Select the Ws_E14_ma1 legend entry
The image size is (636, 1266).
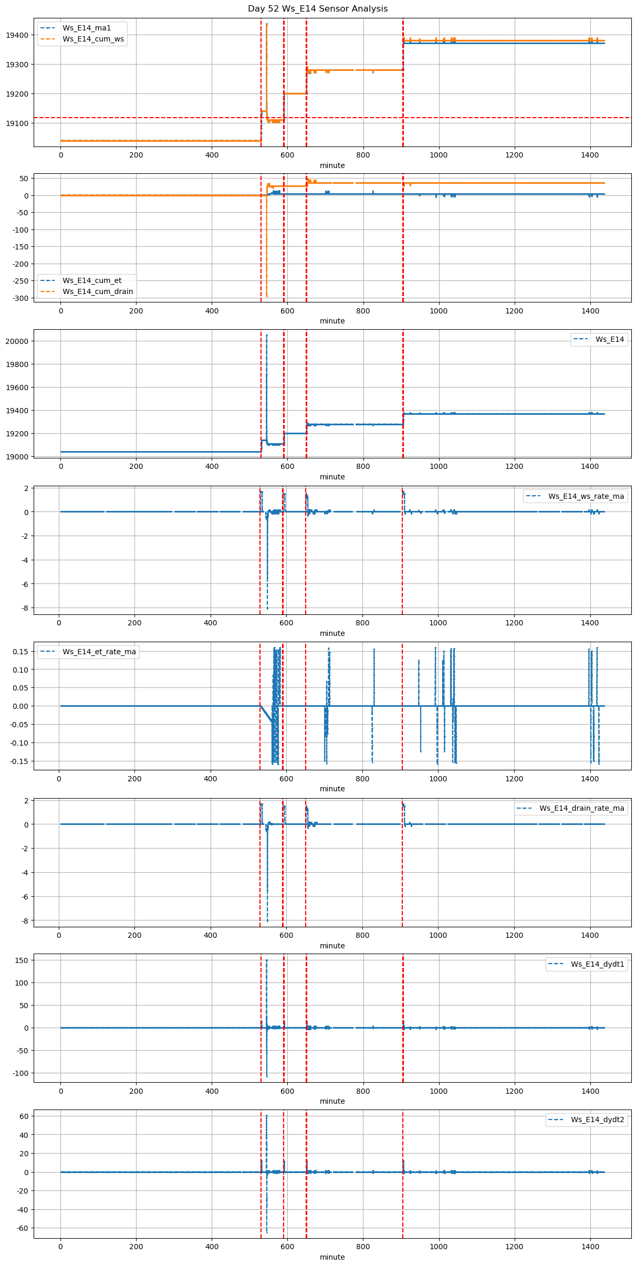tap(87, 28)
